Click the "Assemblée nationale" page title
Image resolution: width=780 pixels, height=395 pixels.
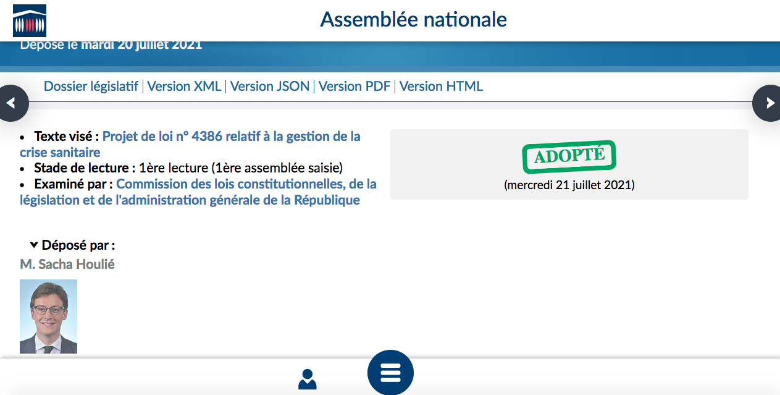[x=413, y=20]
